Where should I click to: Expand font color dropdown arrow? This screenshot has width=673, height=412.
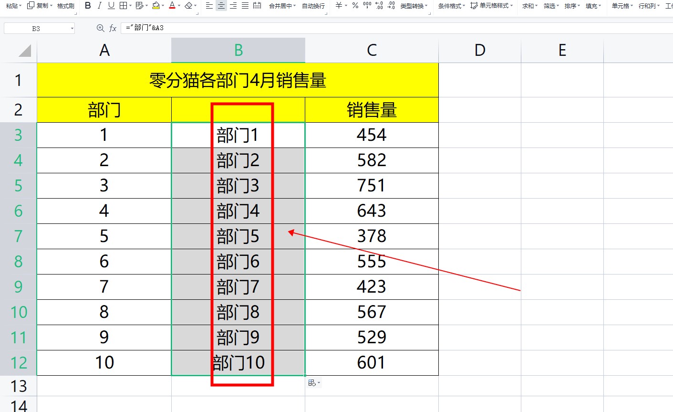(x=179, y=6)
